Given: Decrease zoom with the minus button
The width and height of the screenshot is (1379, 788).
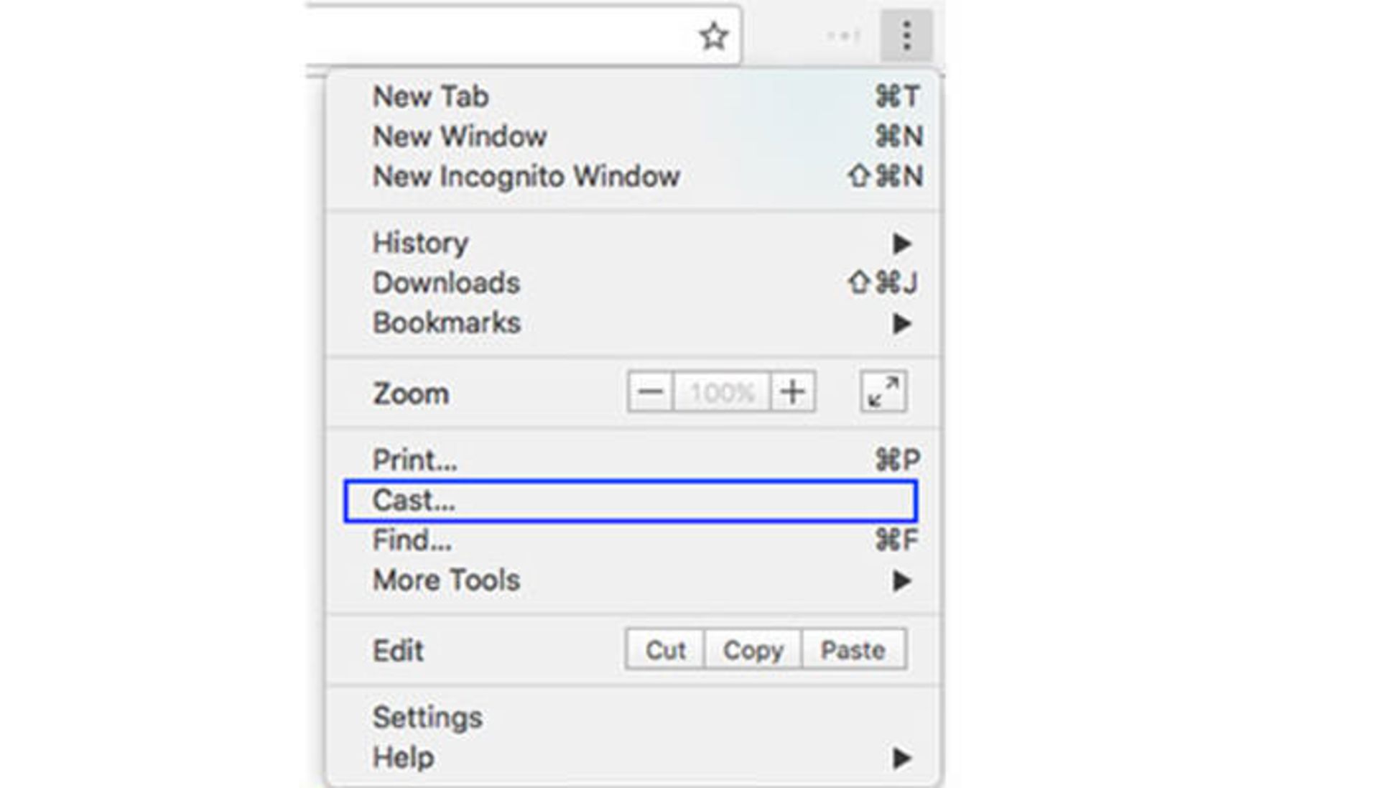Looking at the screenshot, I should 650,392.
